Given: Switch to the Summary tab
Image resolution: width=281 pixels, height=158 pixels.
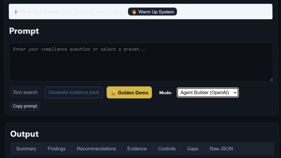Looking at the screenshot, I should 26,149.
